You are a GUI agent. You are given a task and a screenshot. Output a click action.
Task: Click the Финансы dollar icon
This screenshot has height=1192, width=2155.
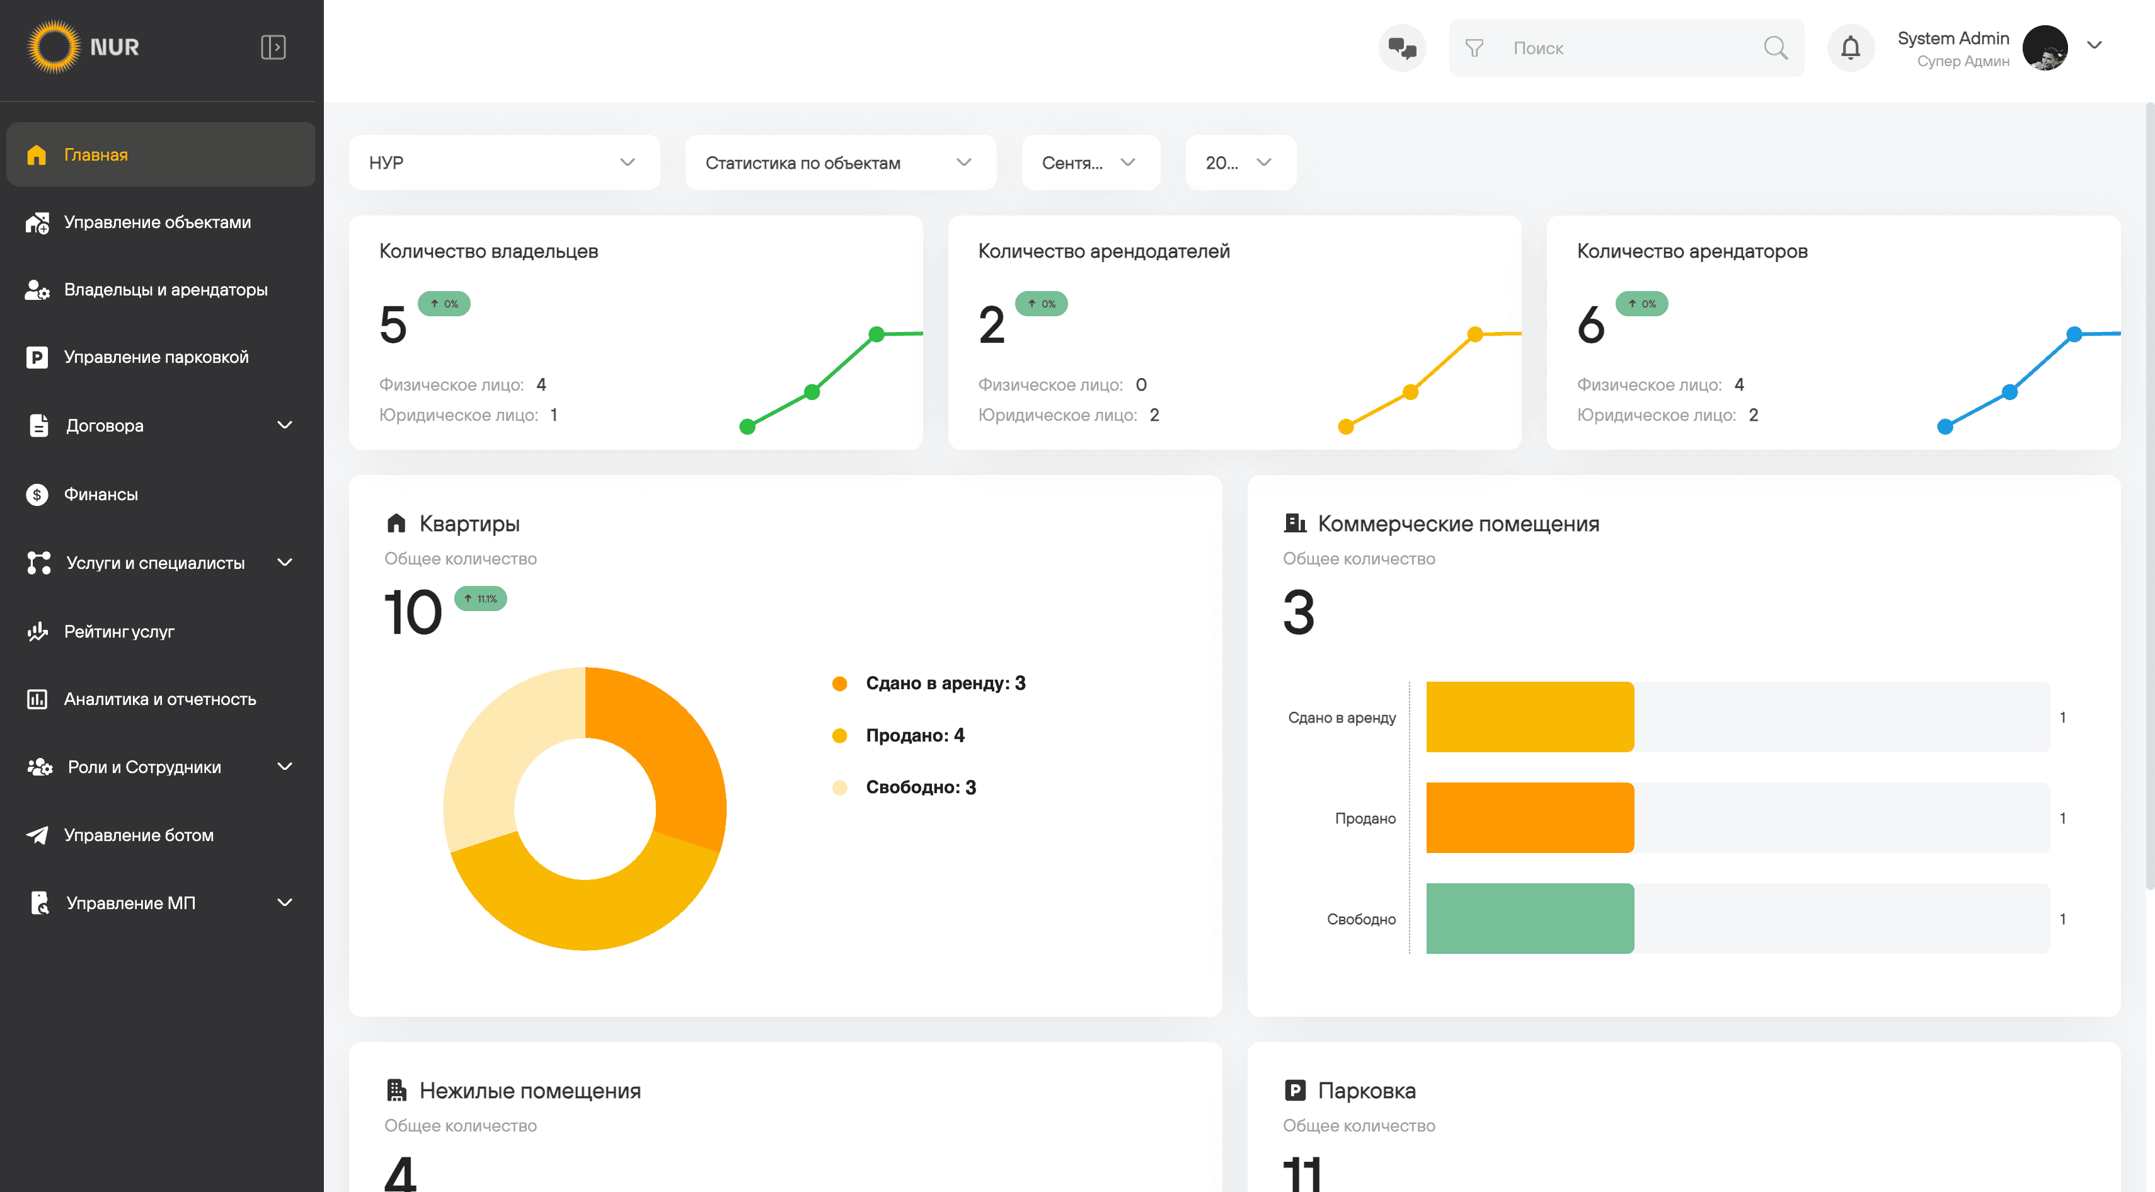pos(37,495)
